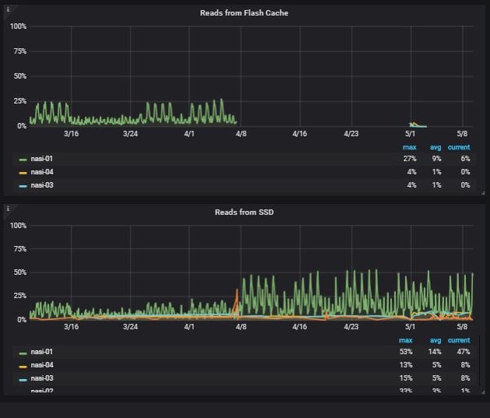490x418 pixels.
Task: Sort SSD legend by avg column
Action: click(436, 340)
